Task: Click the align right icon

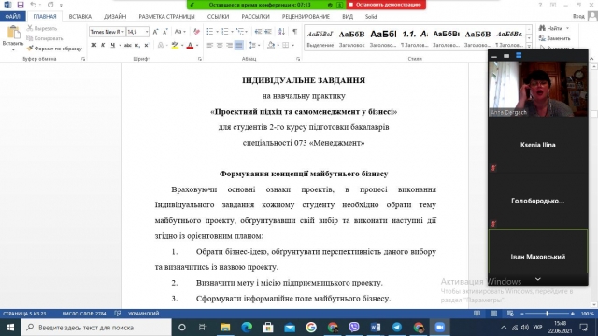Action: coord(229,46)
